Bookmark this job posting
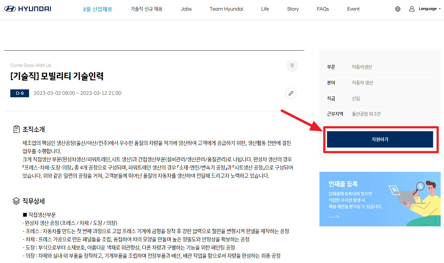 click(x=292, y=66)
